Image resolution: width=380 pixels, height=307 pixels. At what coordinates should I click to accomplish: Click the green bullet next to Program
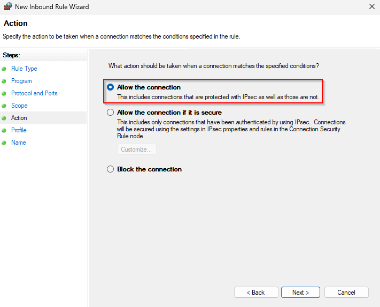[4, 81]
